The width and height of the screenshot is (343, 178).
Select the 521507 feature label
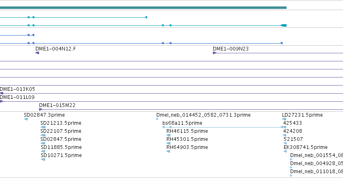coord(293,139)
